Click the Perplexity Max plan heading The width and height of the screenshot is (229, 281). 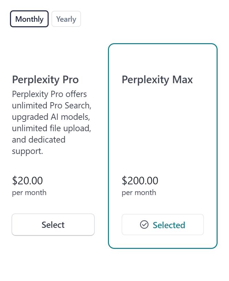coord(157,79)
